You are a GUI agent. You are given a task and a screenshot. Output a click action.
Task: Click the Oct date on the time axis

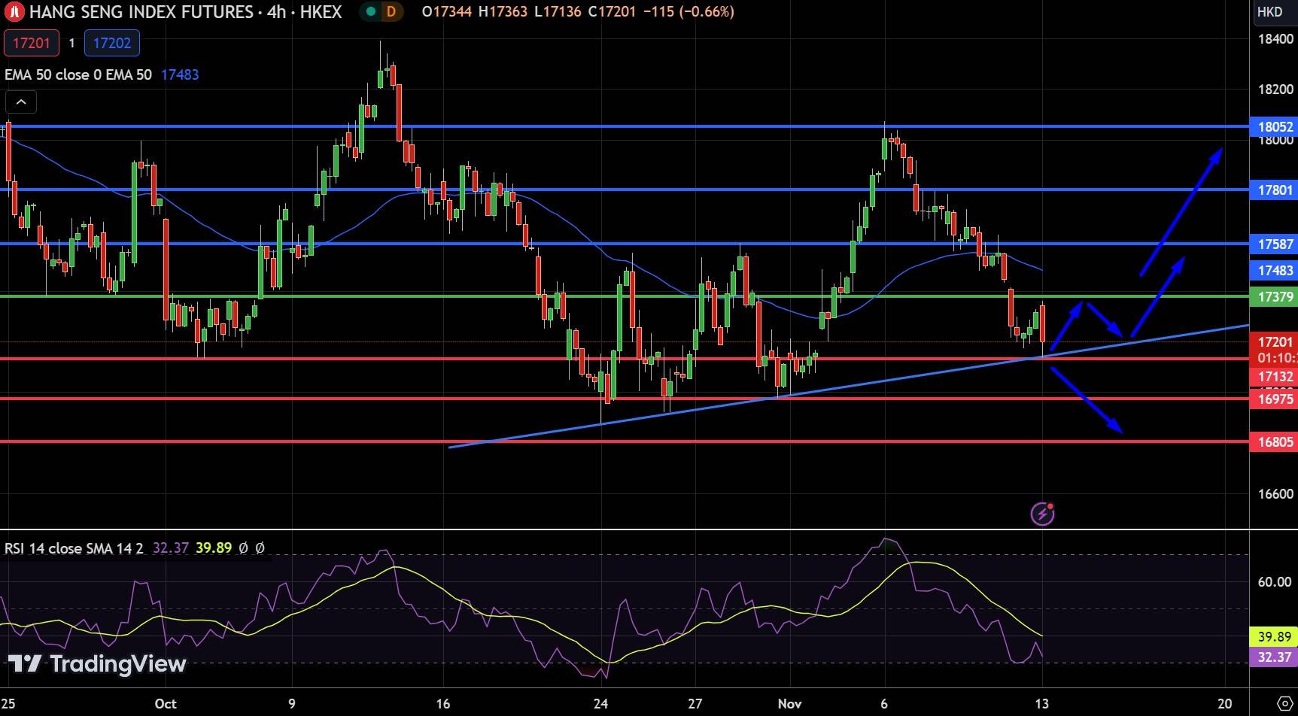(x=165, y=704)
